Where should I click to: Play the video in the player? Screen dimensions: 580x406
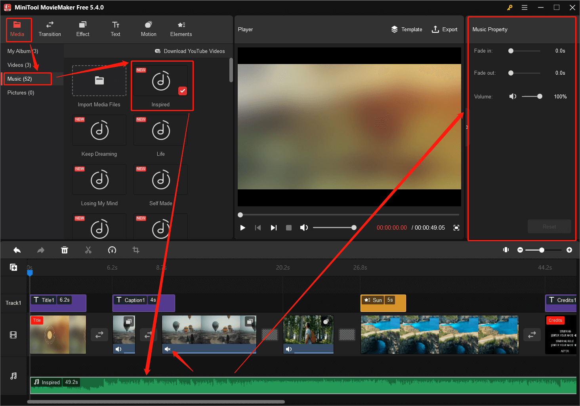tap(243, 228)
